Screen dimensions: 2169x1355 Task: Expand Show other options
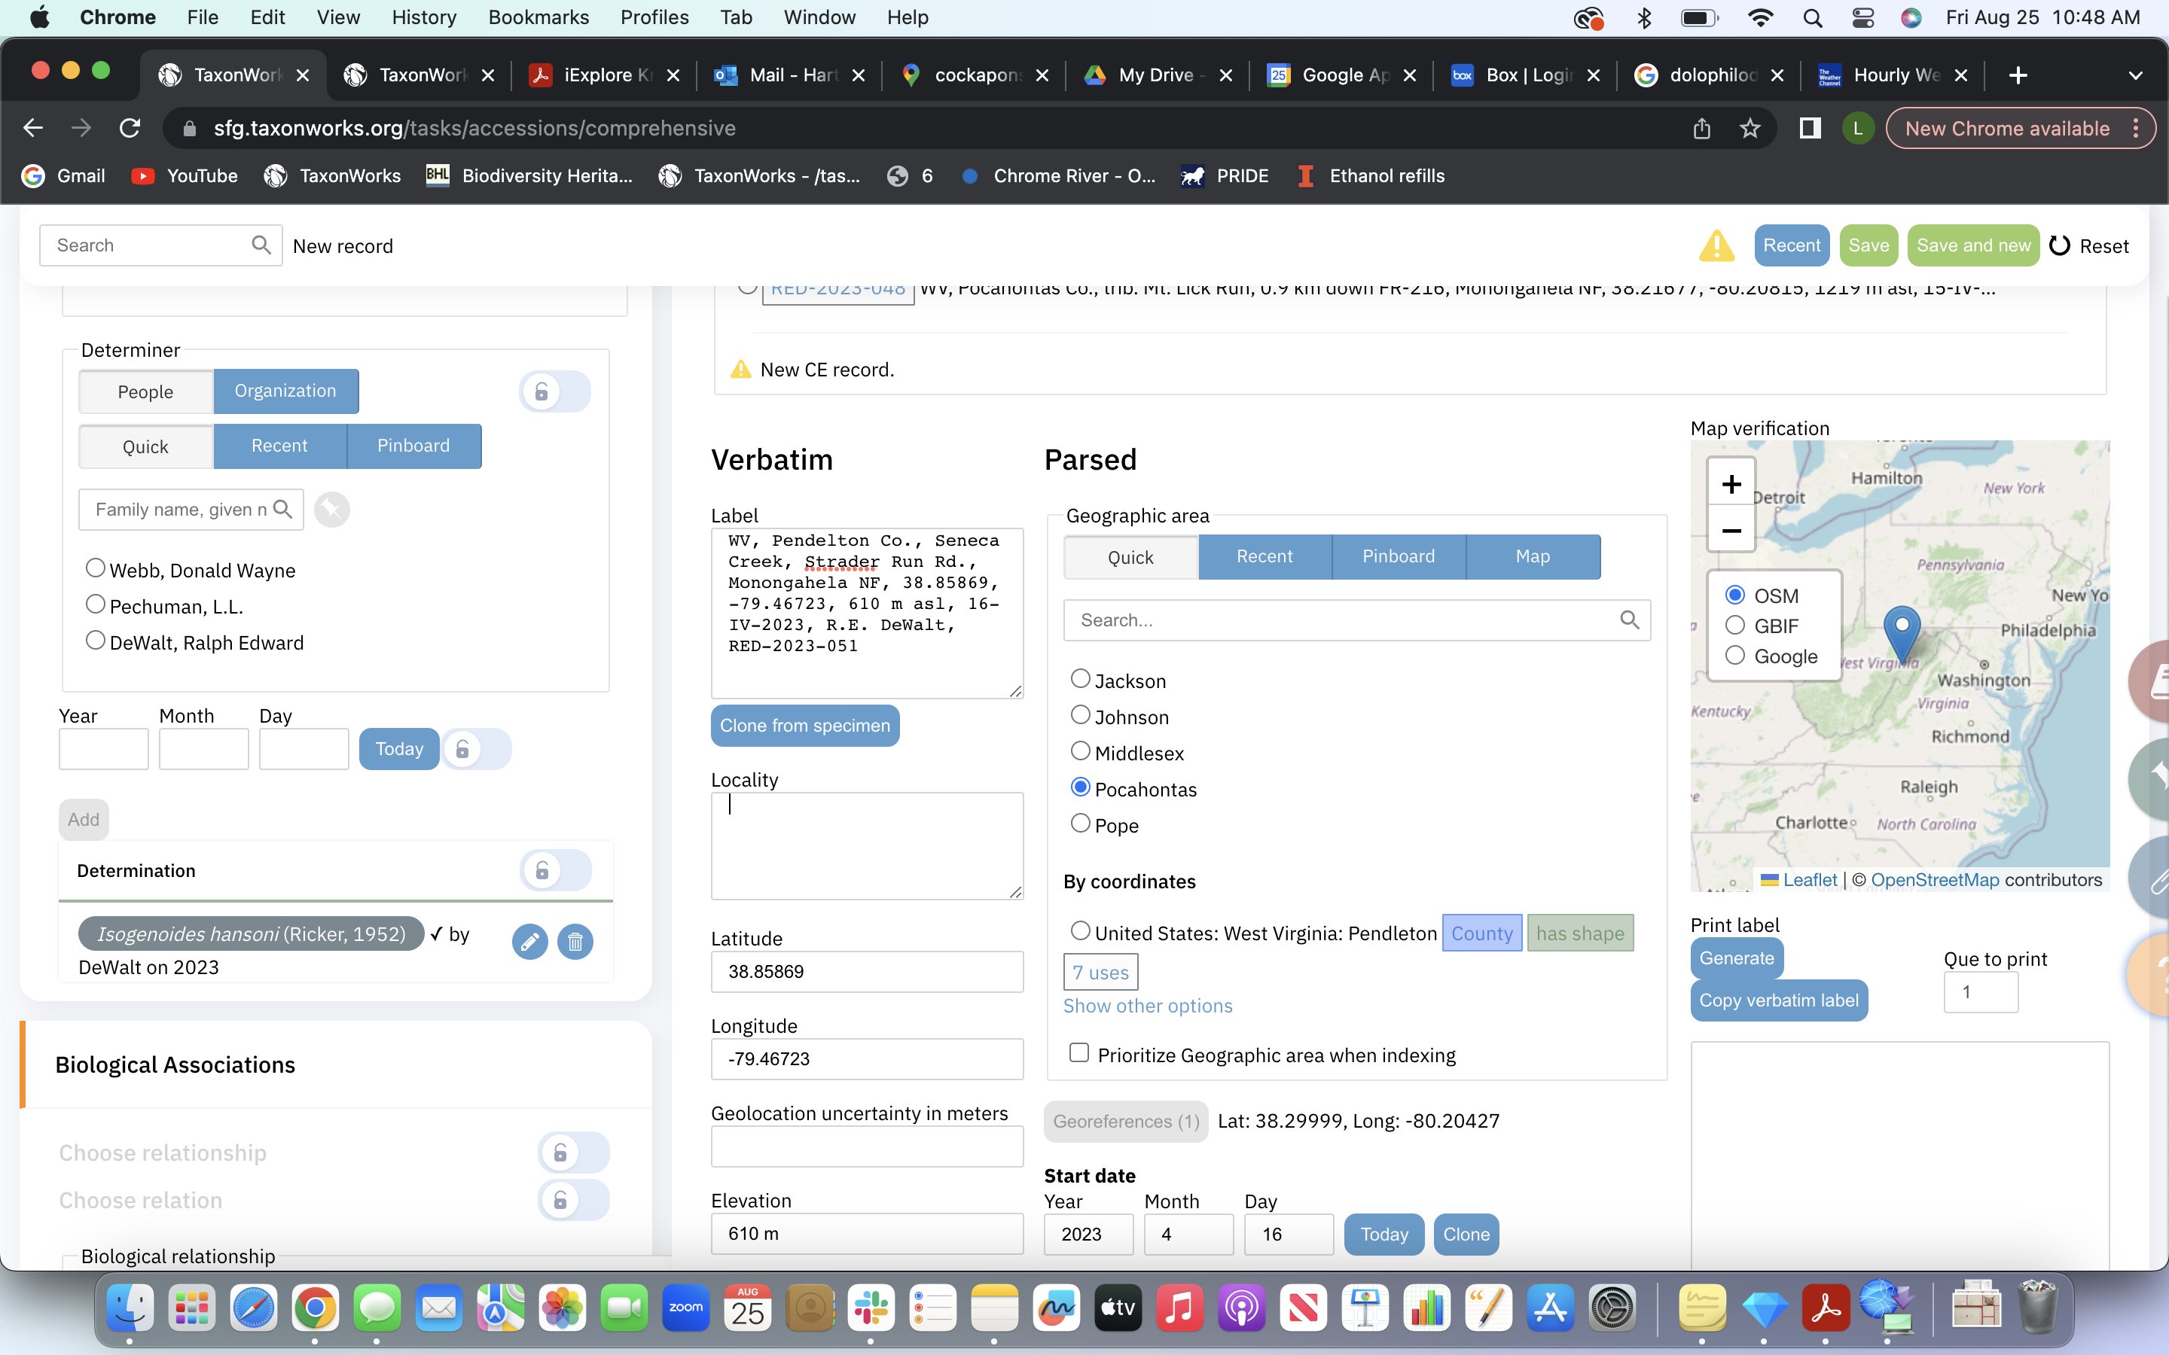pos(1148,1006)
